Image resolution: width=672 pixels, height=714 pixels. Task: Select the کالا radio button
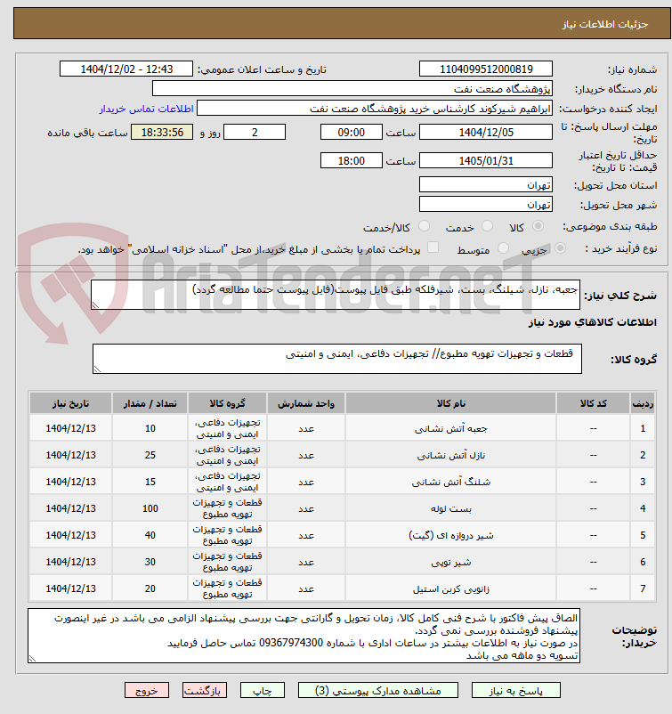[x=538, y=225]
